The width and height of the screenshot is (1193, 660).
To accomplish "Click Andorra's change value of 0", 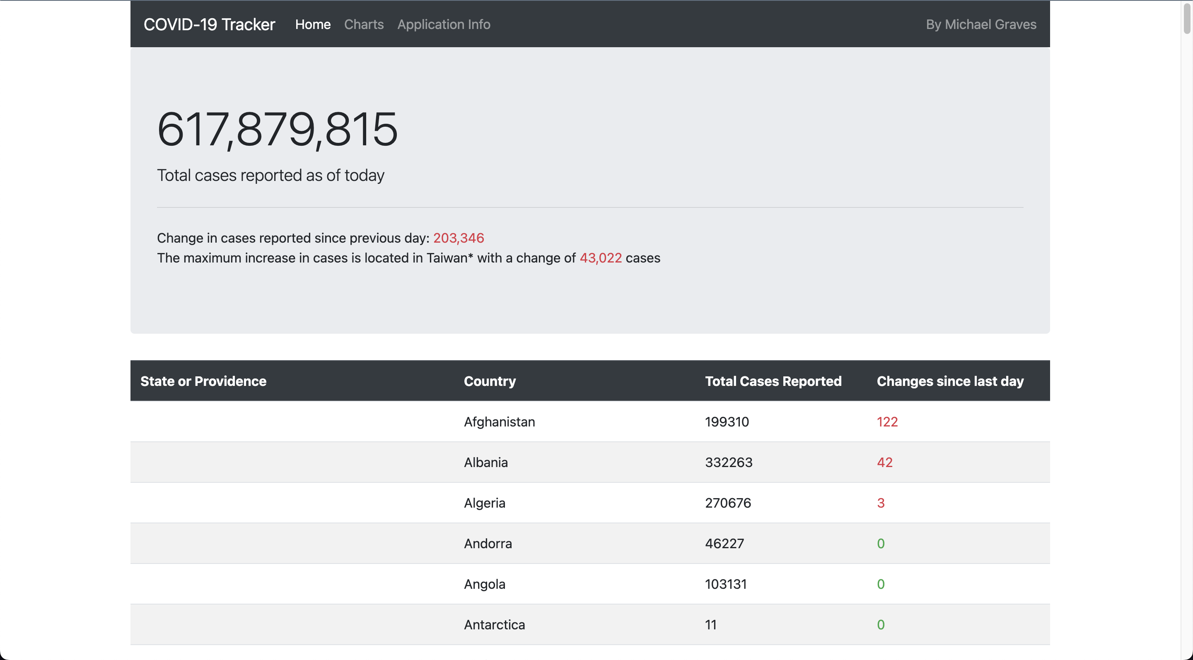I will (880, 543).
